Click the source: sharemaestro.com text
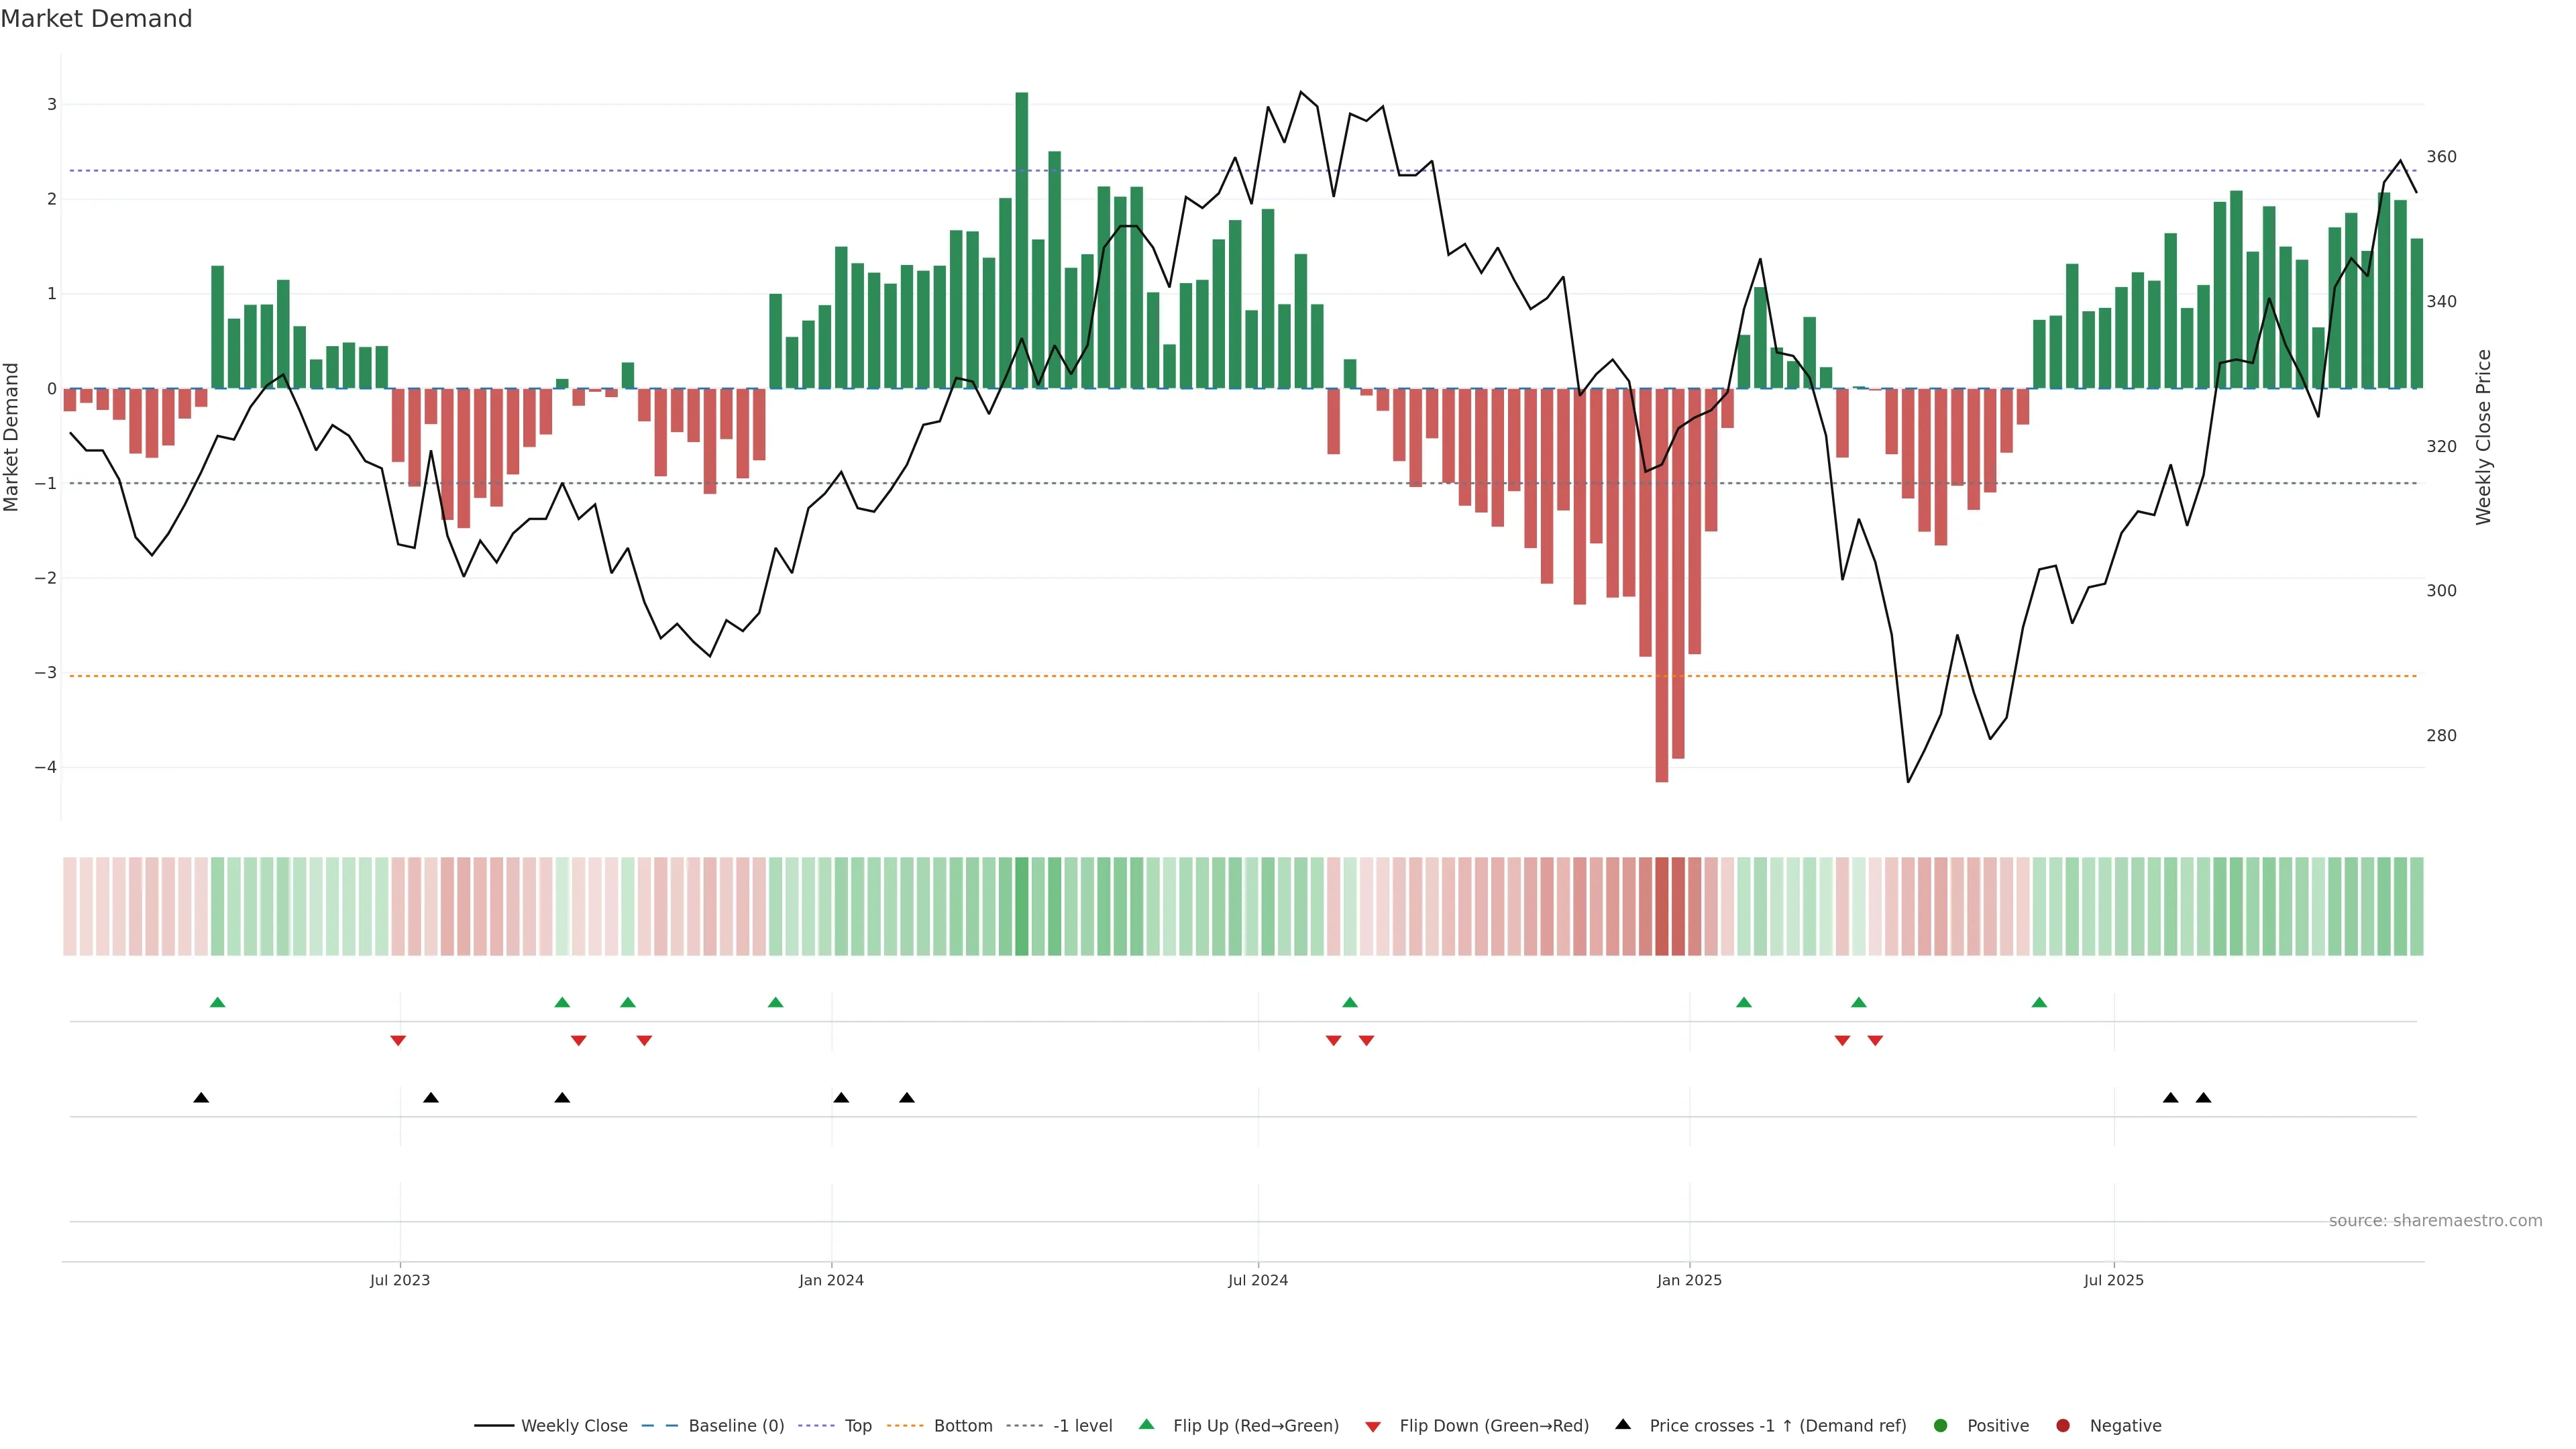 click(2435, 1221)
